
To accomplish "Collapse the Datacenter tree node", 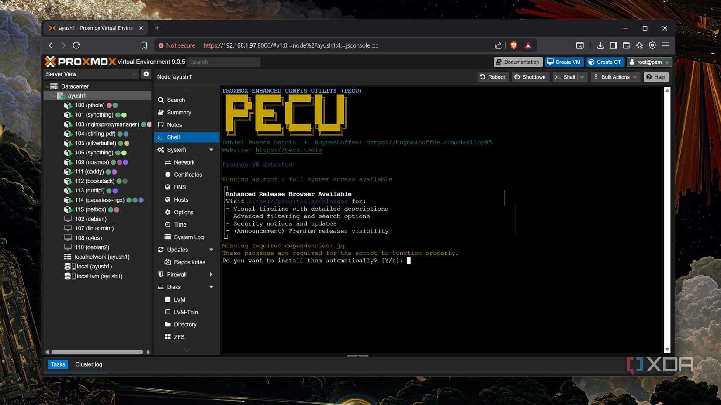I will [48, 86].
